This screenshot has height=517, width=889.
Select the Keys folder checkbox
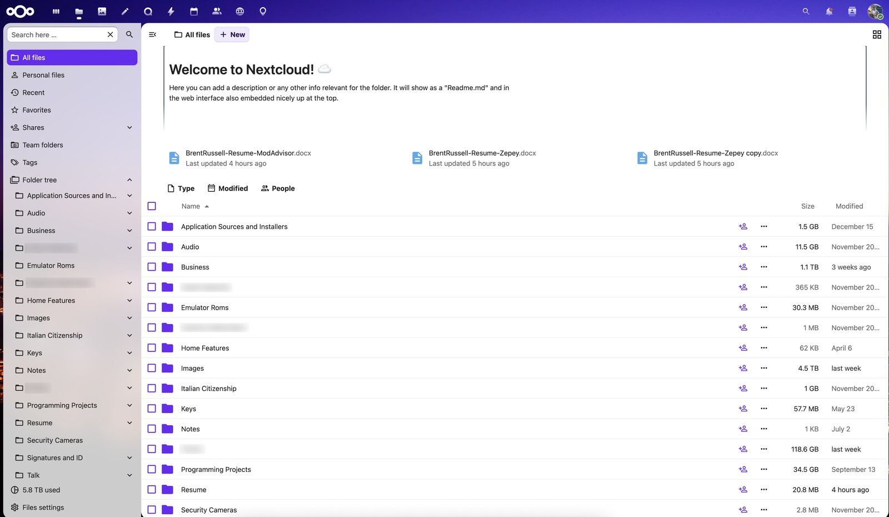152,409
